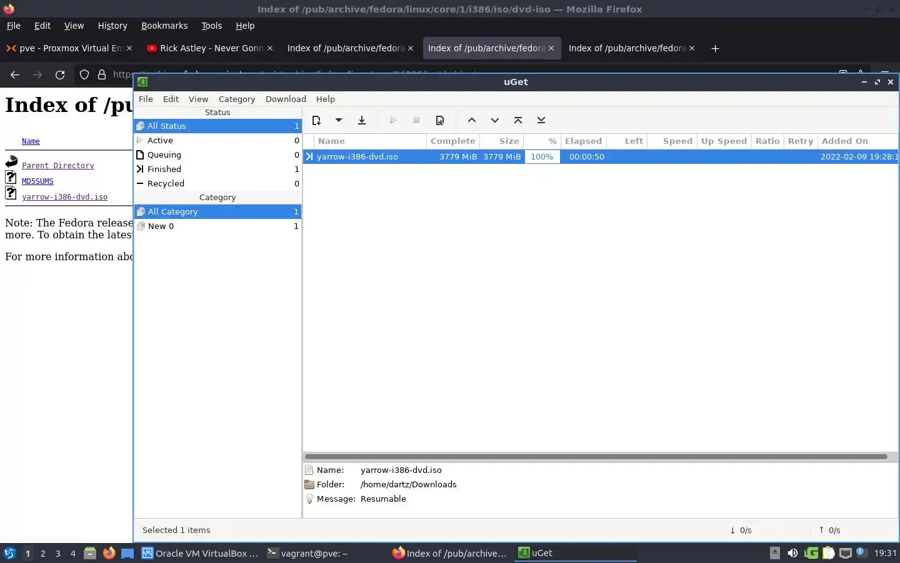Screen dimensions: 900x563
Task: Move download to top with the top-arrow icon
Action: click(518, 120)
